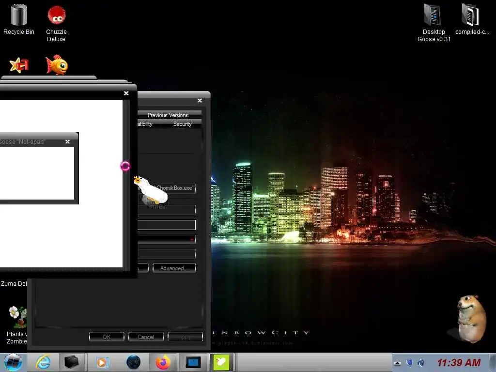Viewport: 496px width, 372px height.
Task: Open Windows Media Player from taskbar
Action: click(x=102, y=362)
